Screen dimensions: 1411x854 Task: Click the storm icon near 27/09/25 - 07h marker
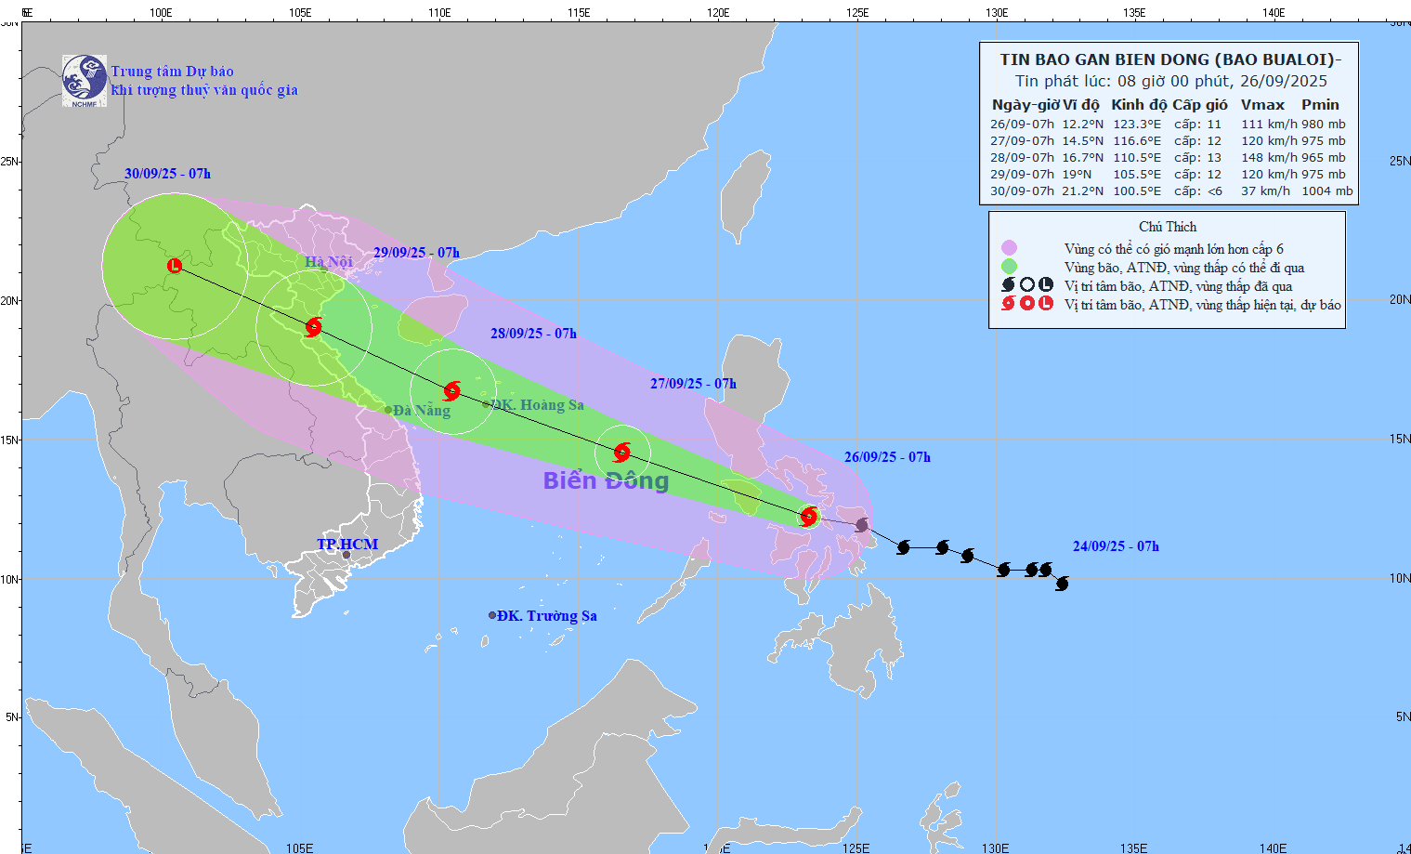point(621,453)
